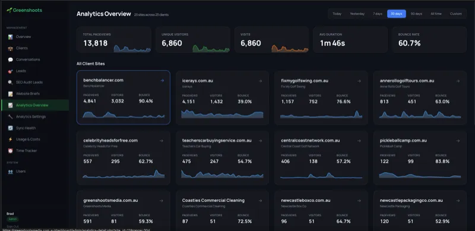Open teacherscarbuyingservice.com.au via its arrow icon
This screenshot has height=231, width=475.
coord(260,141)
